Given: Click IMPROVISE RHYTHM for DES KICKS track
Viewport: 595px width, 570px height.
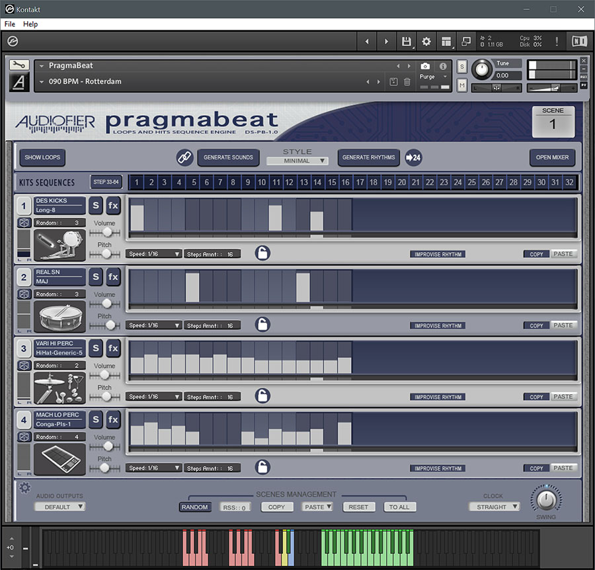Looking at the screenshot, I should click(438, 255).
